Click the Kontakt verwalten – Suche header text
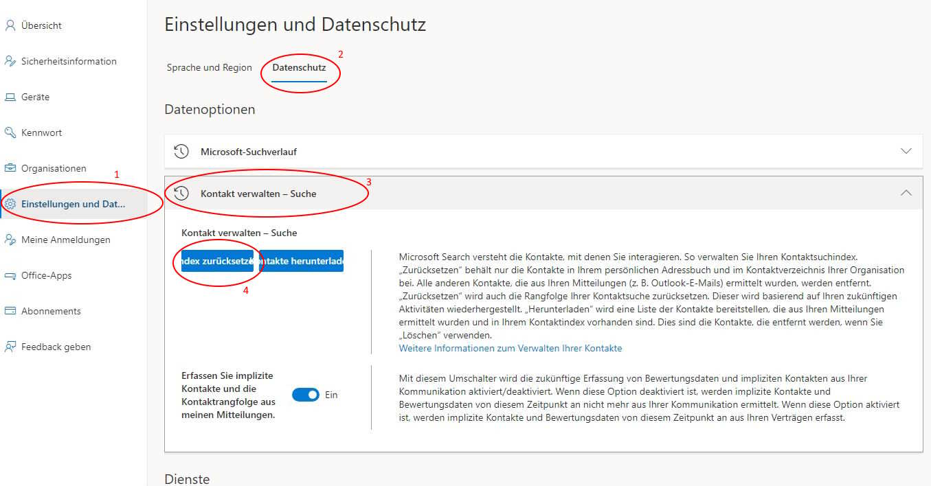 (258, 194)
